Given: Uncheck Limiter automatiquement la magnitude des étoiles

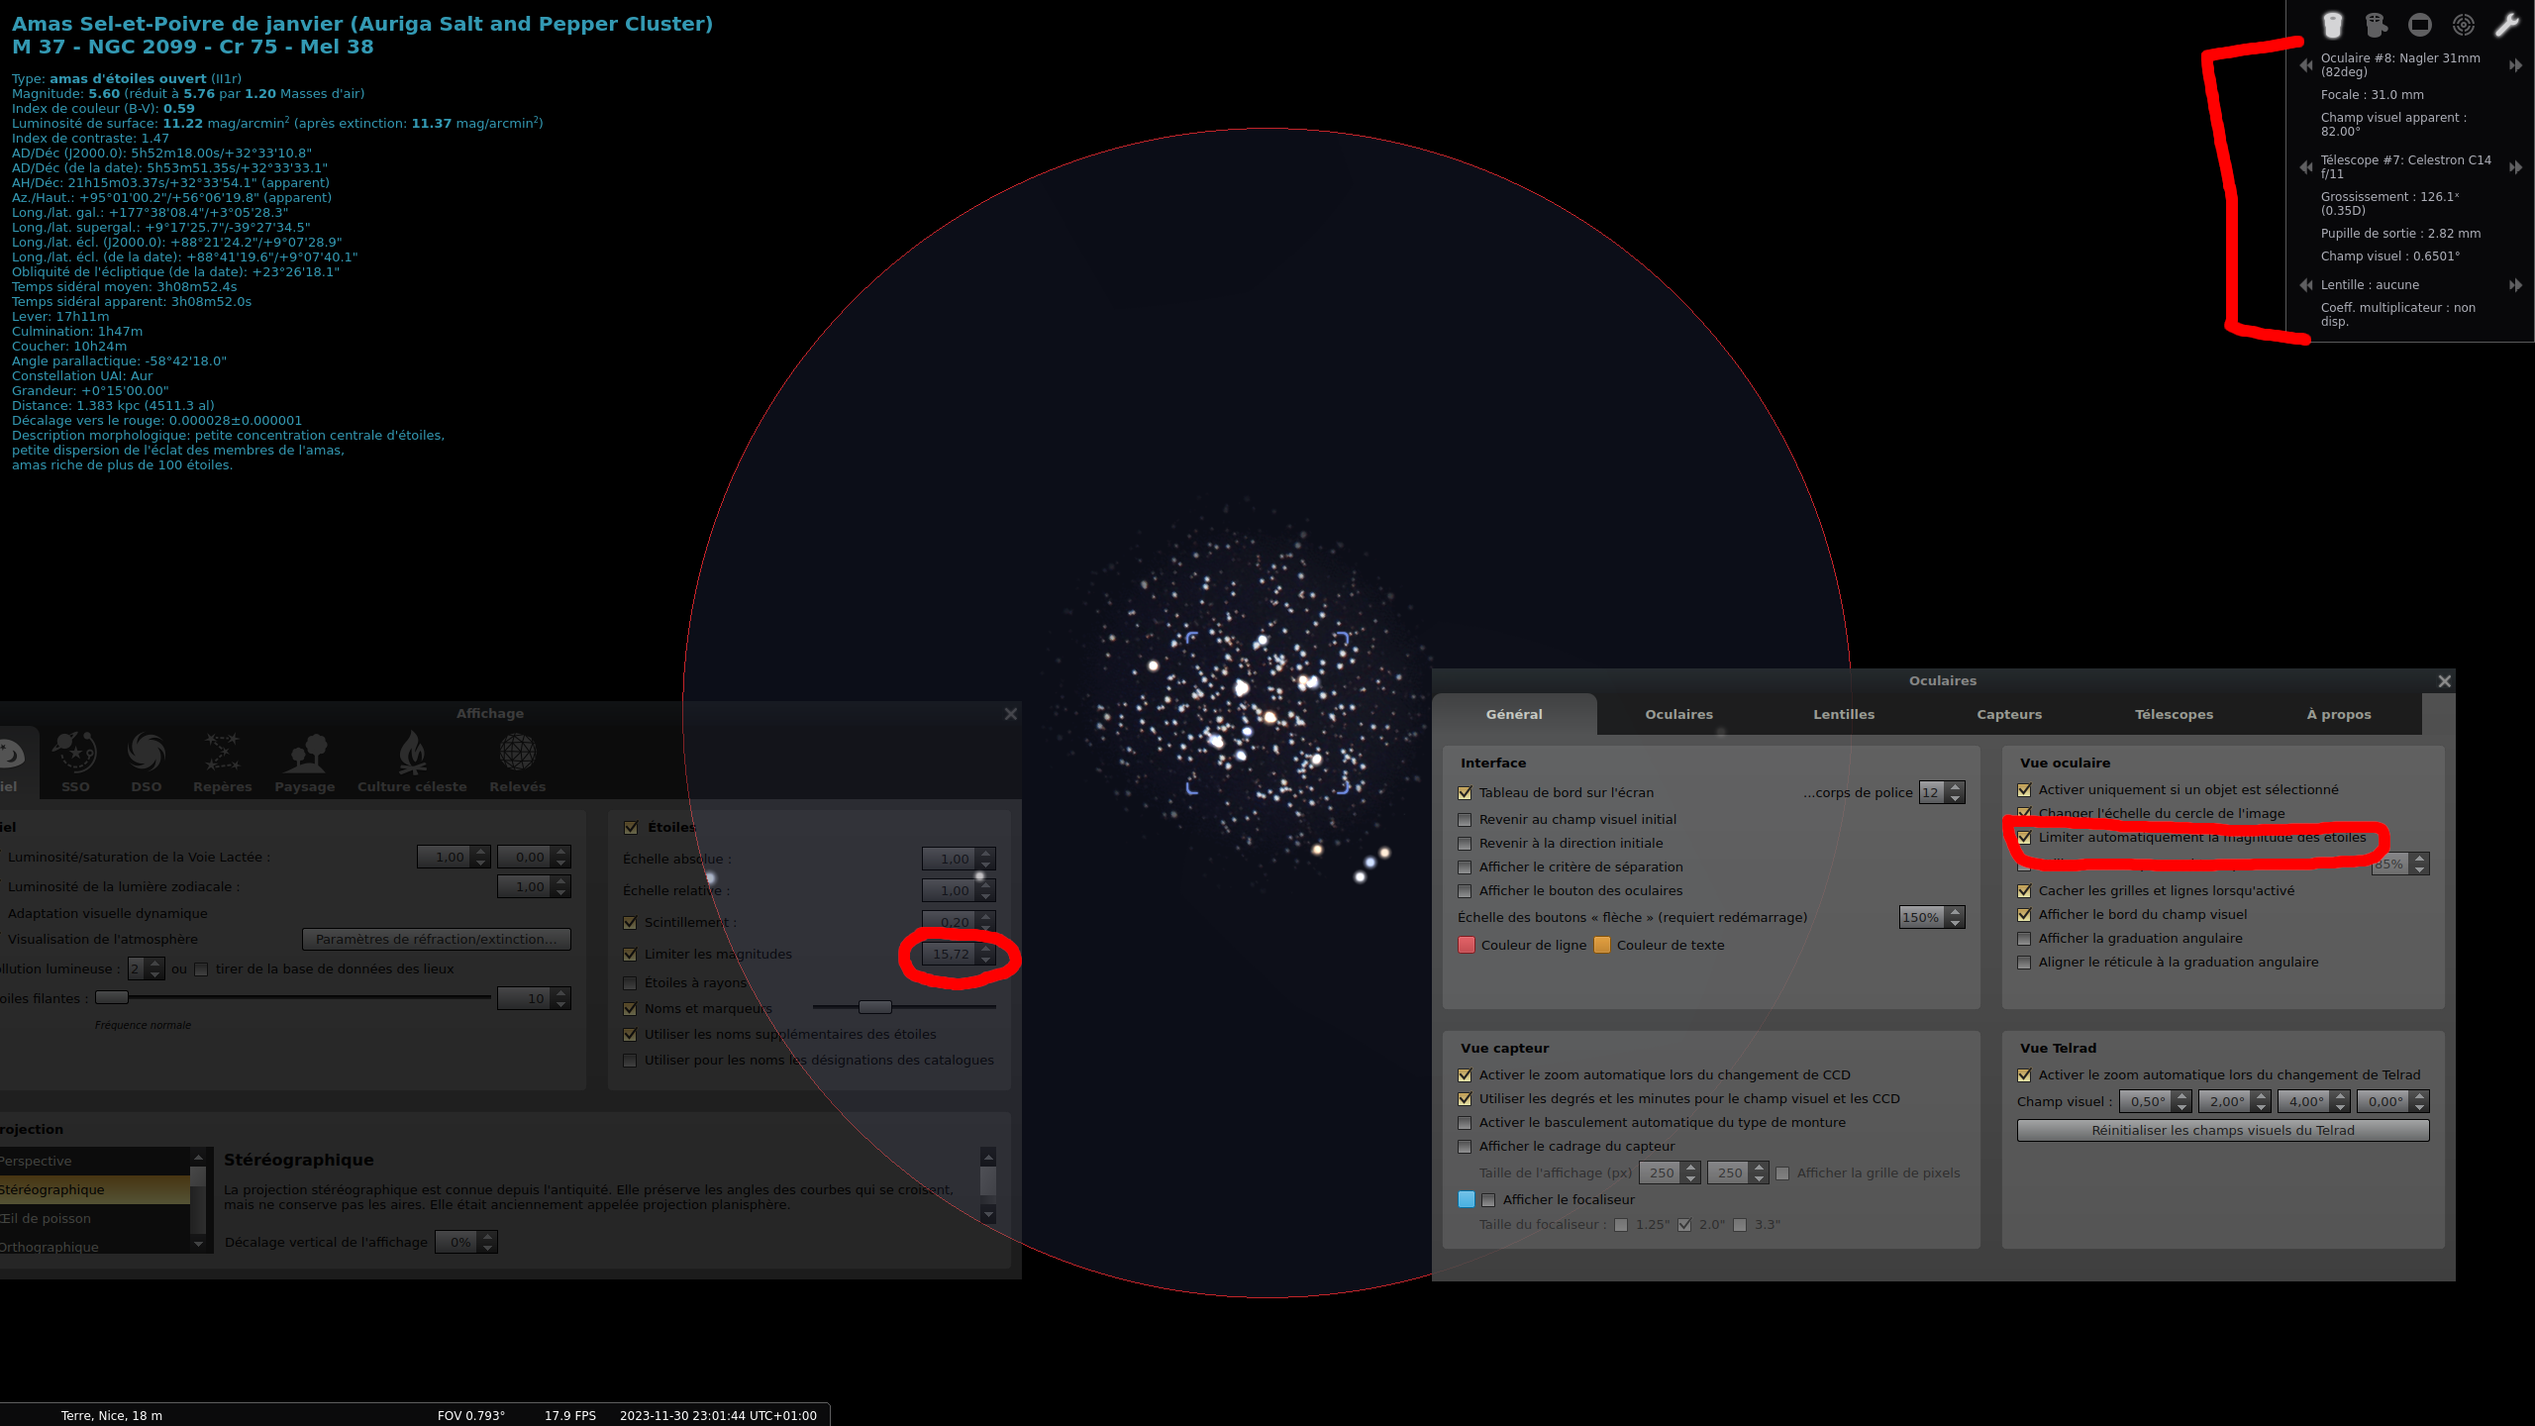Looking at the screenshot, I should click(x=2024, y=838).
